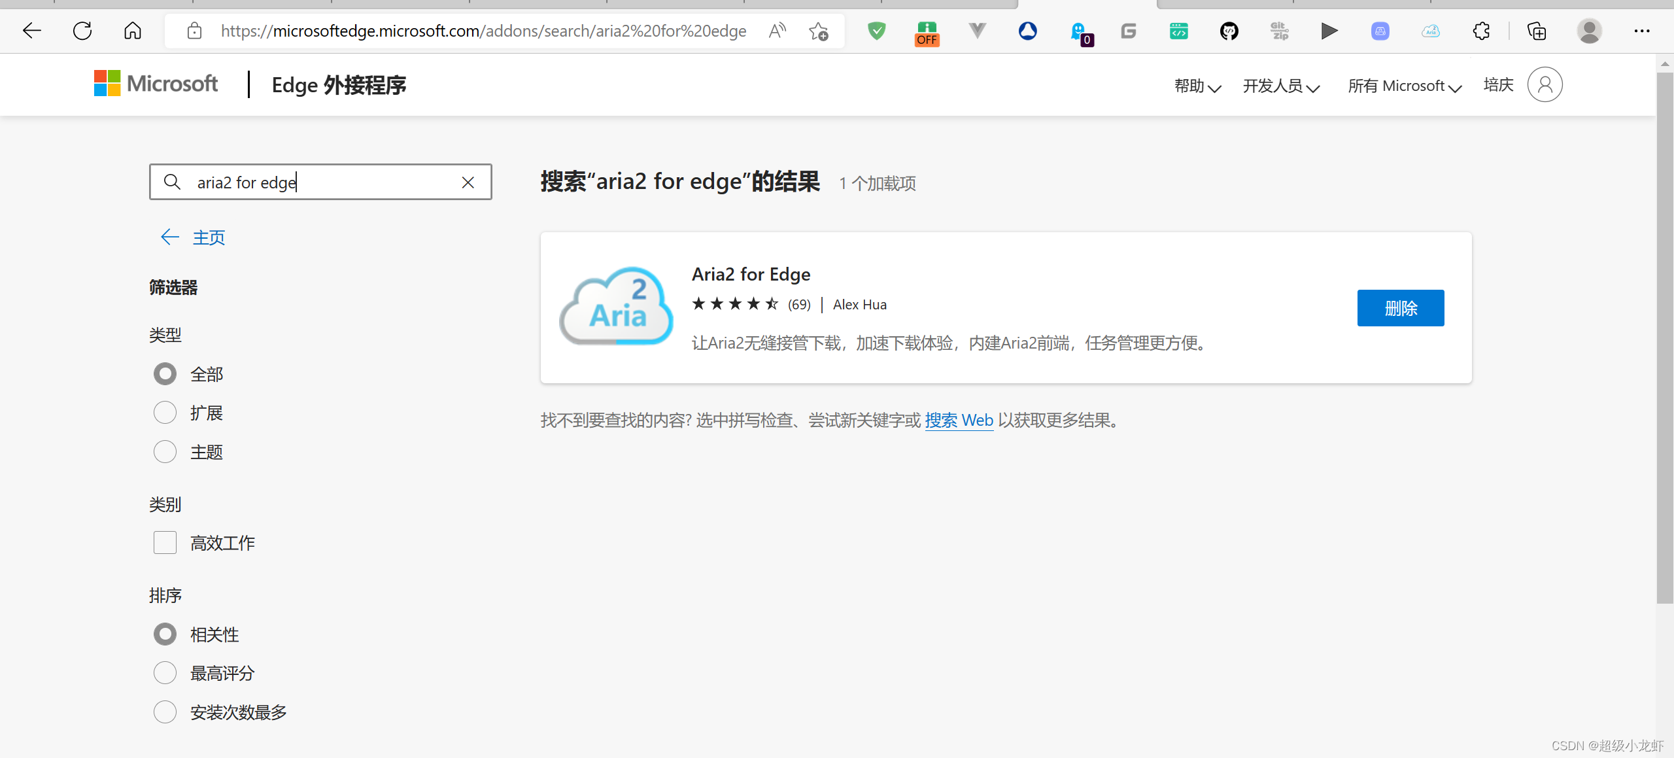Screen dimensions: 1674x758
Task: Open the account circle icon next to 培庆
Action: (1545, 84)
